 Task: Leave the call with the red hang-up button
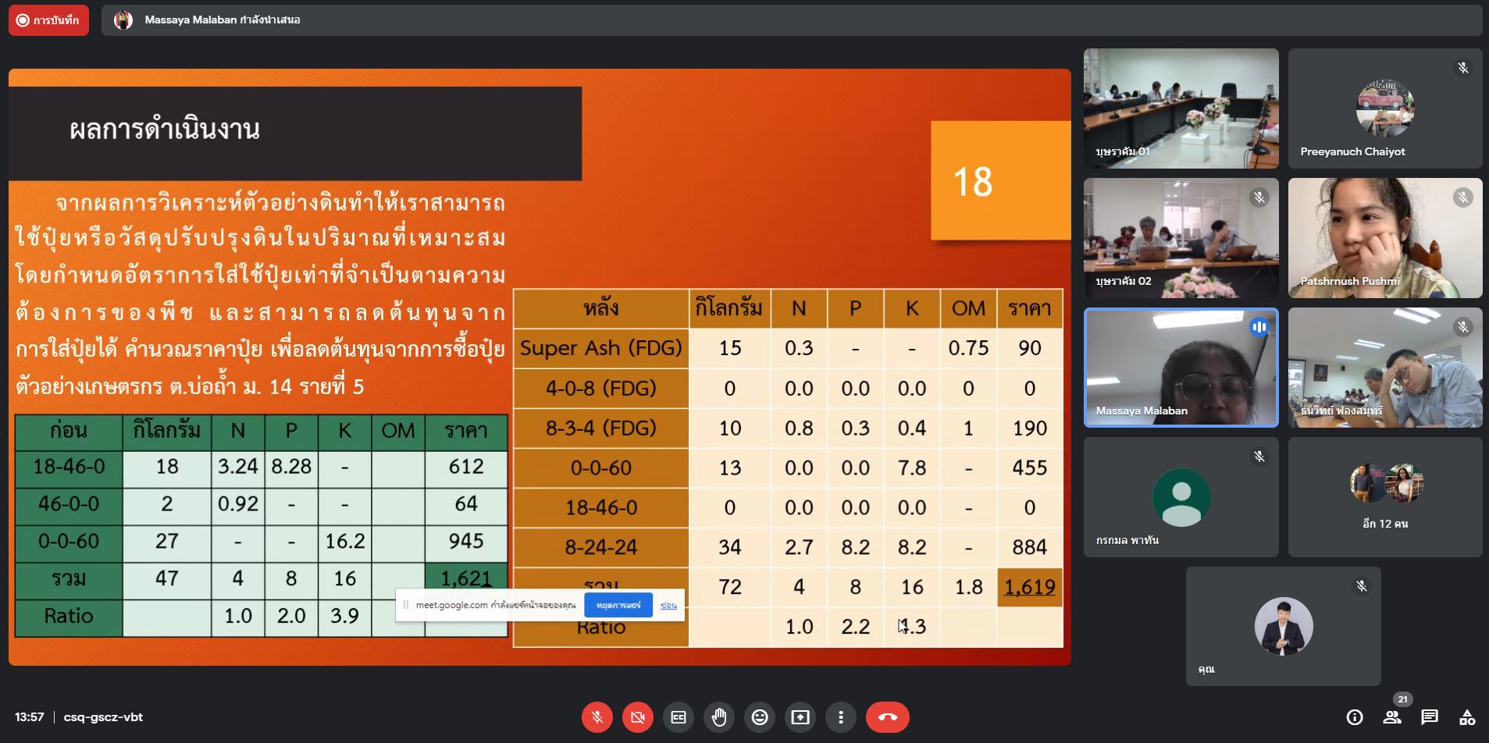(x=888, y=717)
